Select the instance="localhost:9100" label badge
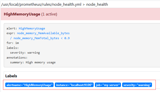Image resolution: width=160 pixels, height=92 pixels. 74,85
